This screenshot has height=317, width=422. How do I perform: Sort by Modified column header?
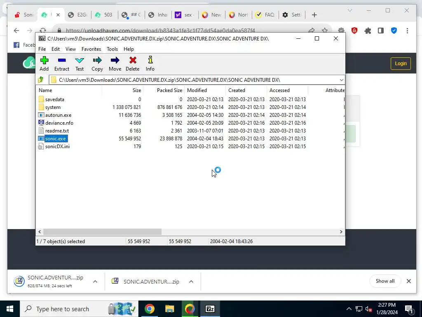[205, 90]
